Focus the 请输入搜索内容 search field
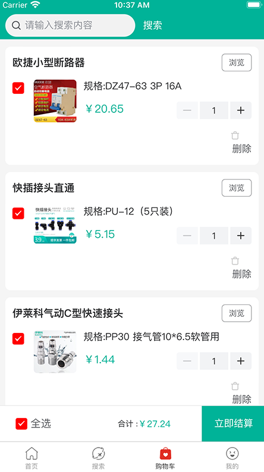This screenshot has width=264, height=472. (70, 26)
